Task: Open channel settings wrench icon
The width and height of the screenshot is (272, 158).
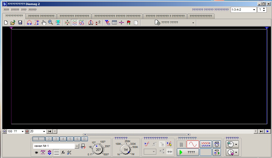Action: [x=69, y=152]
